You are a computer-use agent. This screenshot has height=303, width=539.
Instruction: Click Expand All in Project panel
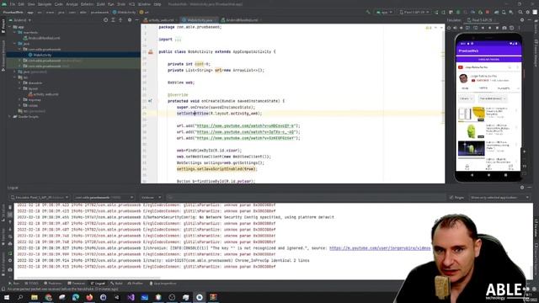(113, 20)
